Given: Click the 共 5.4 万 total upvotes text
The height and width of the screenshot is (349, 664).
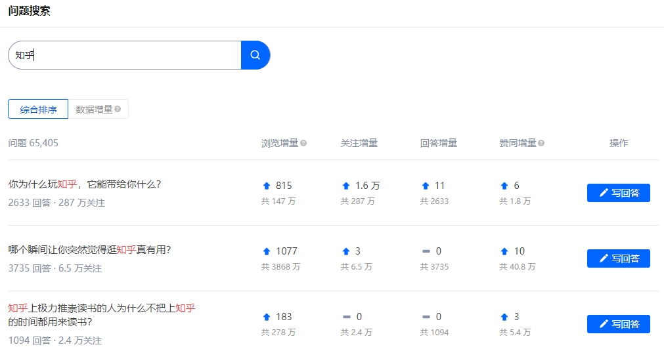Looking at the screenshot, I should pos(515,333).
